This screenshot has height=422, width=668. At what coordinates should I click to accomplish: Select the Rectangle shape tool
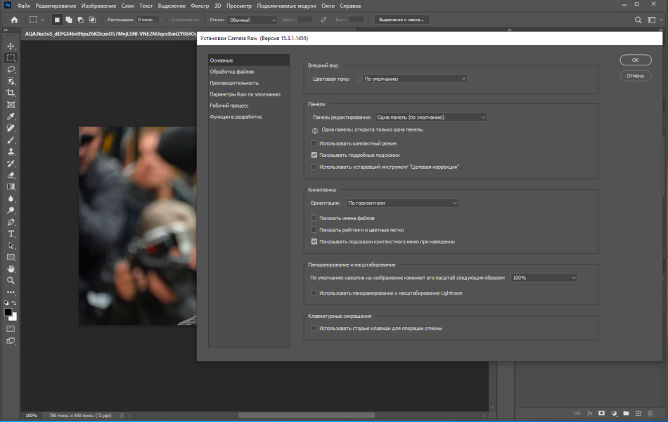(x=11, y=257)
